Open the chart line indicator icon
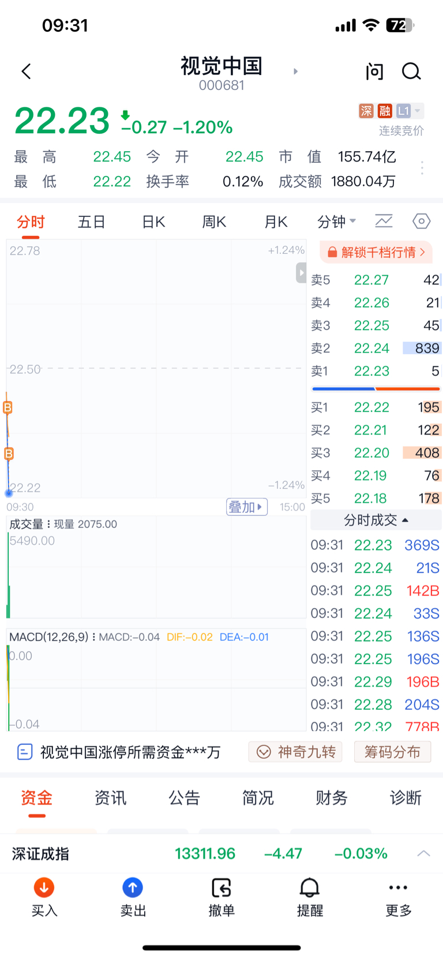The width and height of the screenshot is (443, 959). [x=384, y=221]
